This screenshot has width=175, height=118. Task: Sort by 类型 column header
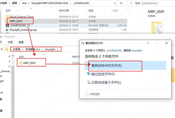point(91,11)
